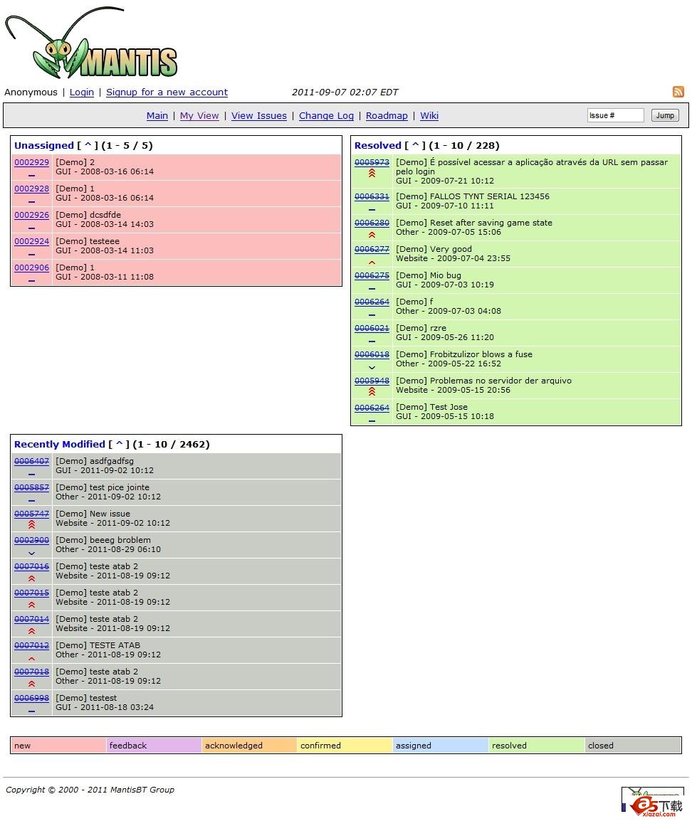This screenshot has height=821, width=692.
Task: Click low priority down arrow beside issue 0006018
Action: (372, 368)
